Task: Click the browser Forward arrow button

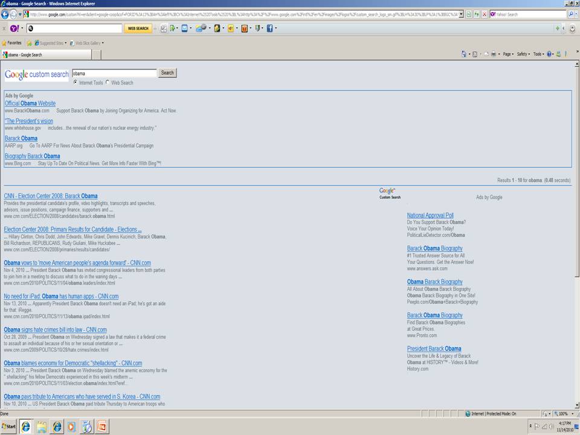Action: pyautogui.click(x=13, y=14)
